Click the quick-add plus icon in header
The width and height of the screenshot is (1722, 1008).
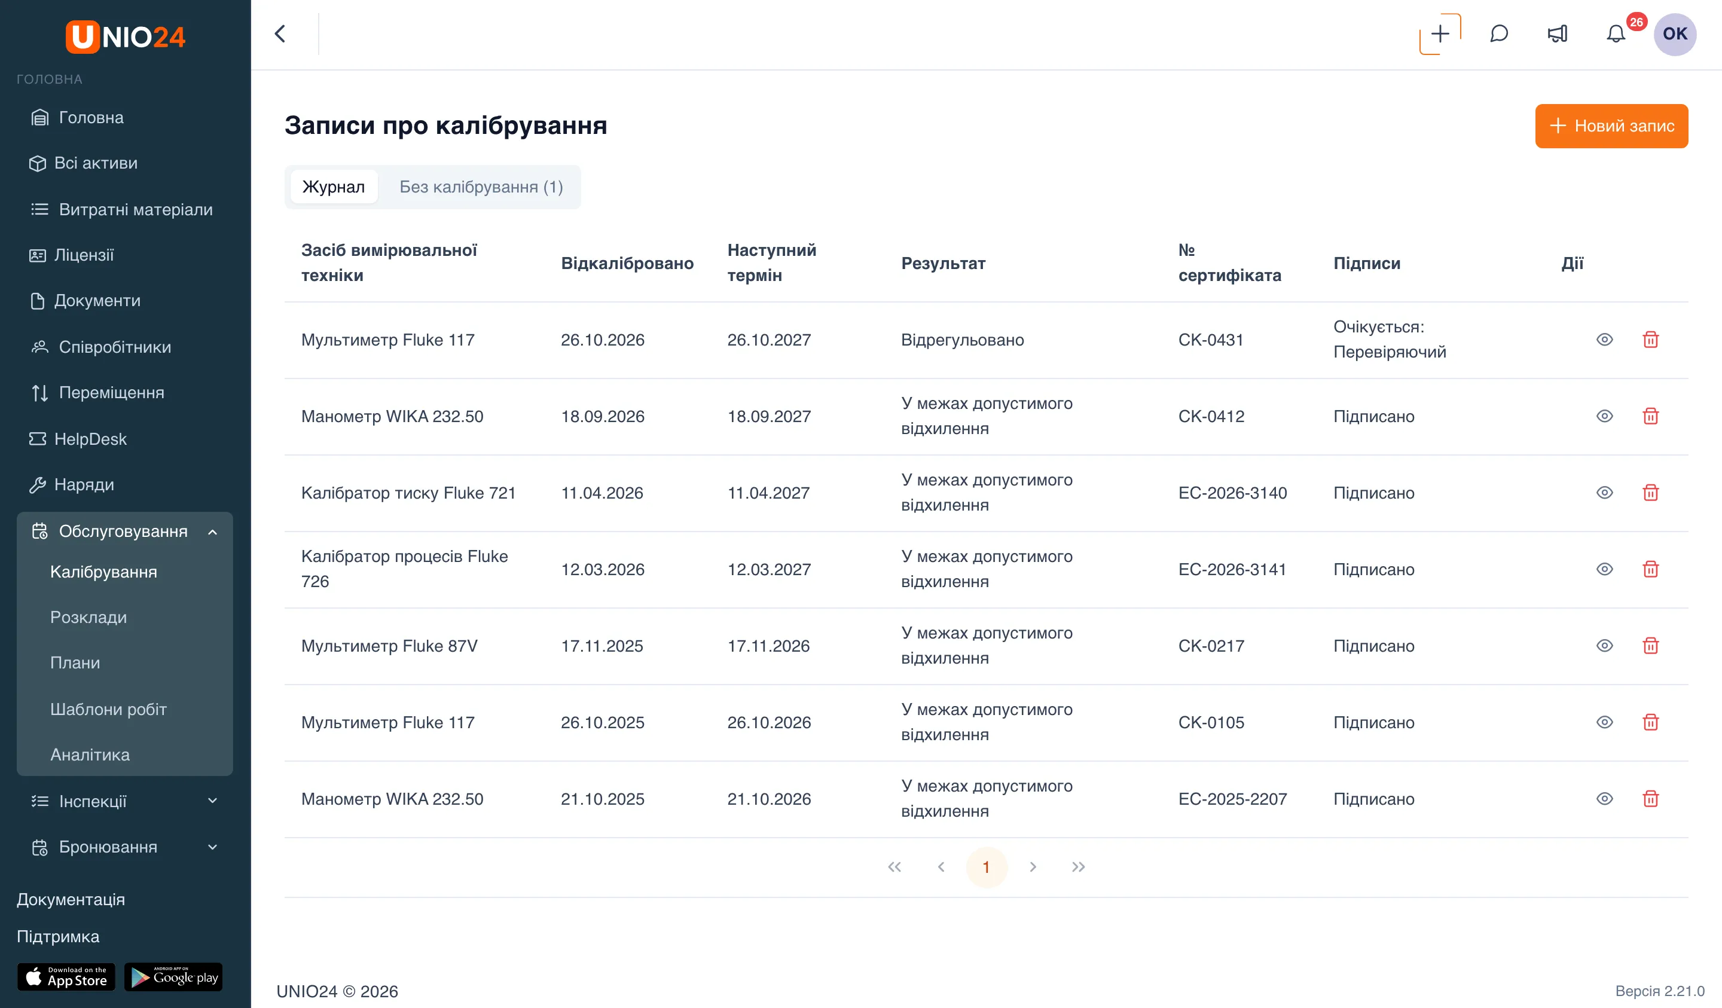click(x=1440, y=33)
